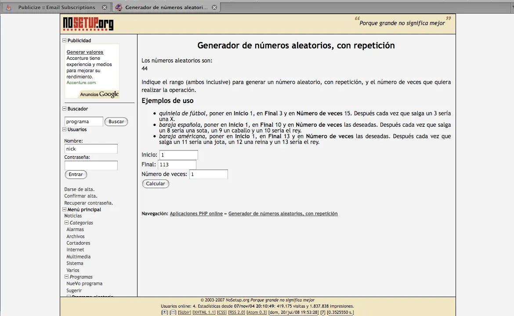Collapse the Programas tree
514x316 pixels.
pyautogui.click(x=66, y=277)
